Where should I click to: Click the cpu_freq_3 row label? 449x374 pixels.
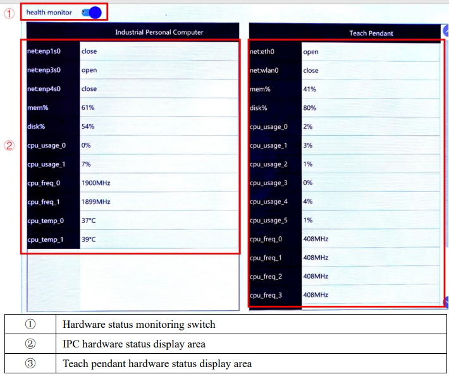266,296
